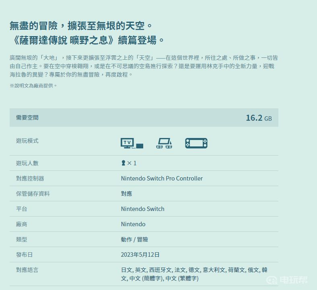Viewport: 317px width, 290px height.
Task: Click the 保管儲存資料 row label
Action: point(33,194)
